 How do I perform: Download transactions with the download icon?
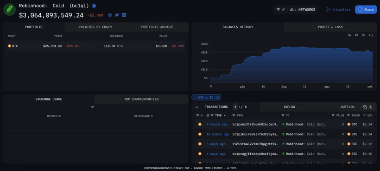tap(370, 107)
